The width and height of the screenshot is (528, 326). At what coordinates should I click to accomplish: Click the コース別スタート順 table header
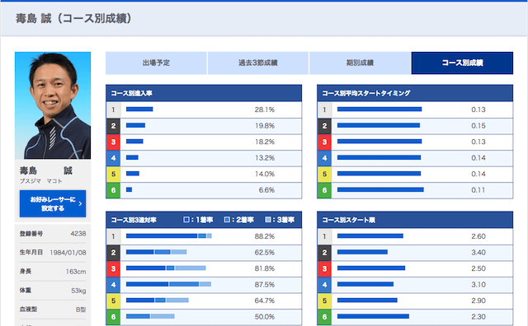point(415,220)
